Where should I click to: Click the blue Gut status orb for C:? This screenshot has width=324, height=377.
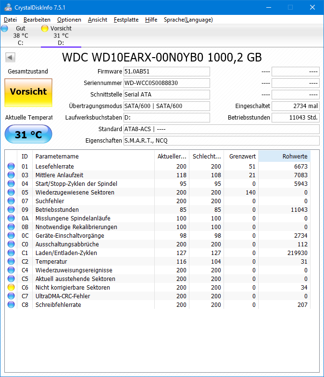coord(4,28)
